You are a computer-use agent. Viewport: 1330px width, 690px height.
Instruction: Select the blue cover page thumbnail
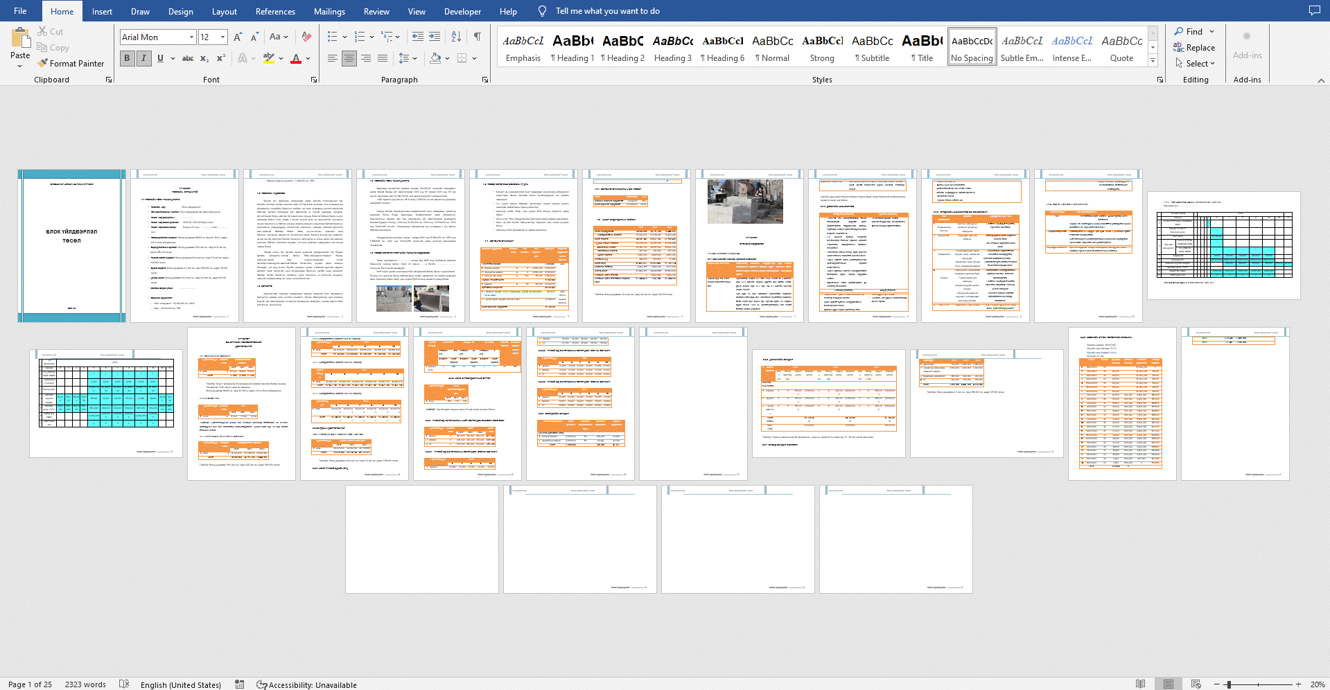[x=72, y=246]
